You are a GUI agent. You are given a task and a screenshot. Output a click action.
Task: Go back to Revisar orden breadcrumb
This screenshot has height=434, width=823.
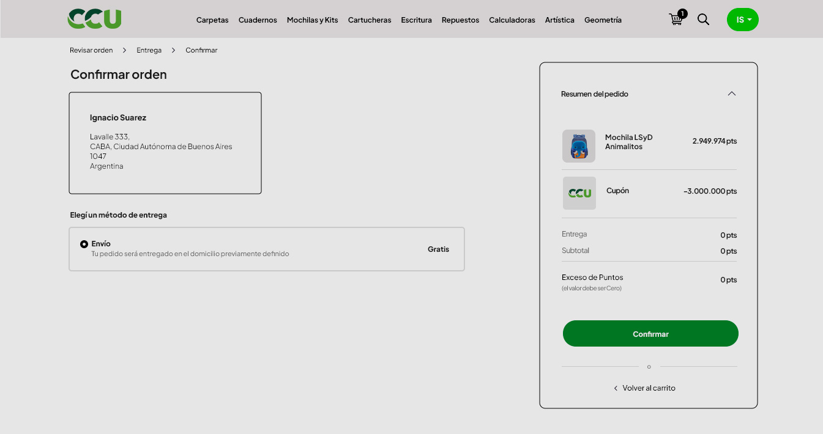pos(91,50)
